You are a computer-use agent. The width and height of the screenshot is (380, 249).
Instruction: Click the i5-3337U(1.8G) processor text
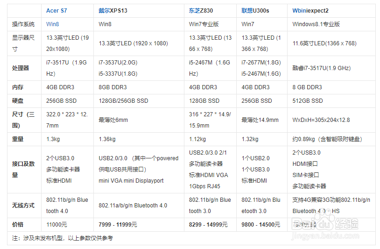(118, 74)
